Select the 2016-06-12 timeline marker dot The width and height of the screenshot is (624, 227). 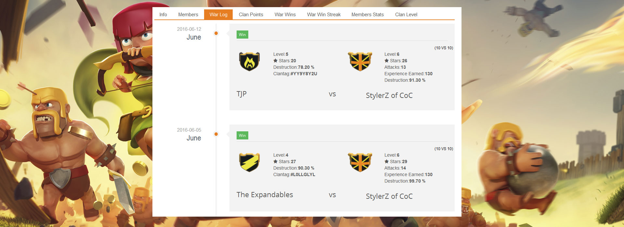(216, 33)
